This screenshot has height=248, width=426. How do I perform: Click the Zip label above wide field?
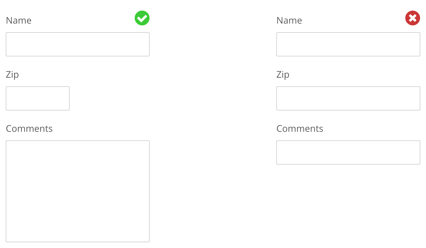pos(283,75)
